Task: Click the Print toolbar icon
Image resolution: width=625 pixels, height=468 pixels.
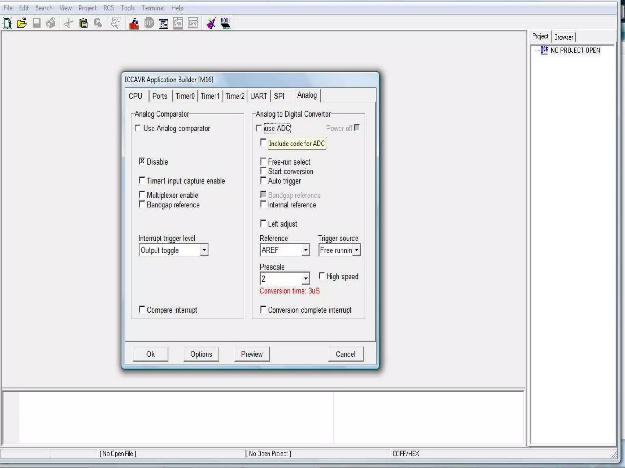Action: (x=51, y=23)
